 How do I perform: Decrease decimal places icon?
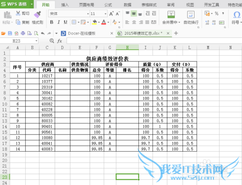point(214,22)
